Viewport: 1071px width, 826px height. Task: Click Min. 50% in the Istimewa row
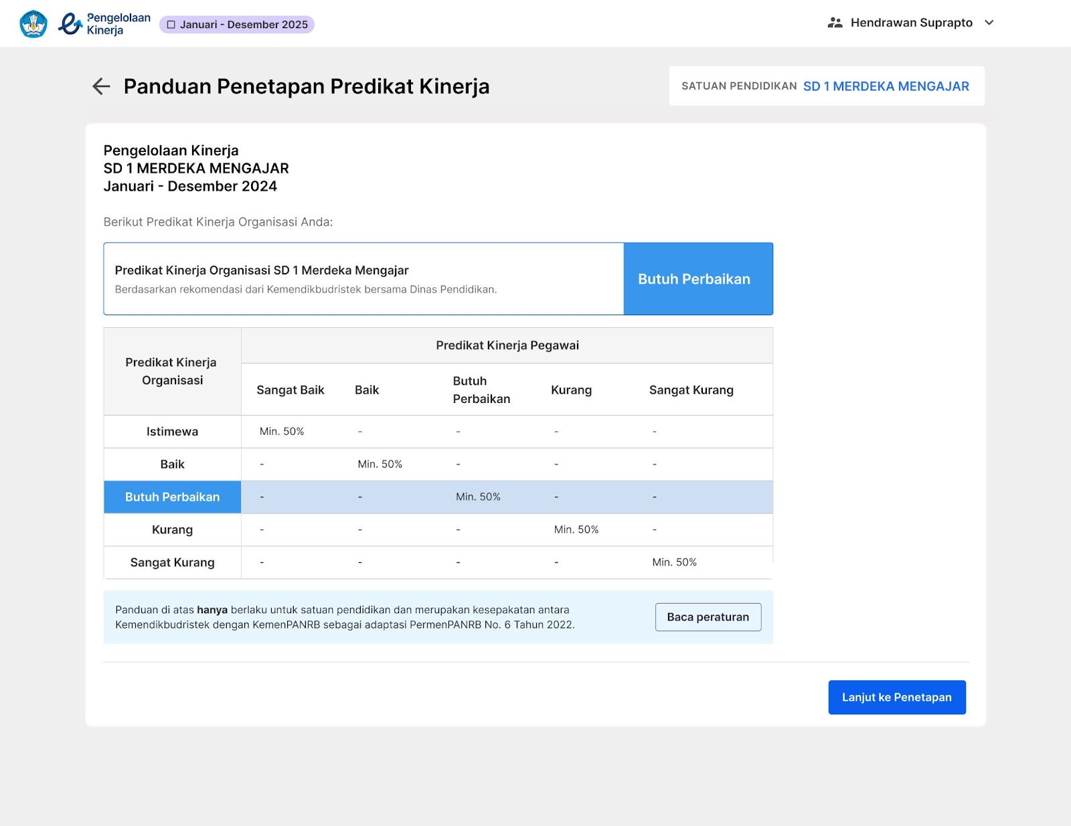click(282, 432)
